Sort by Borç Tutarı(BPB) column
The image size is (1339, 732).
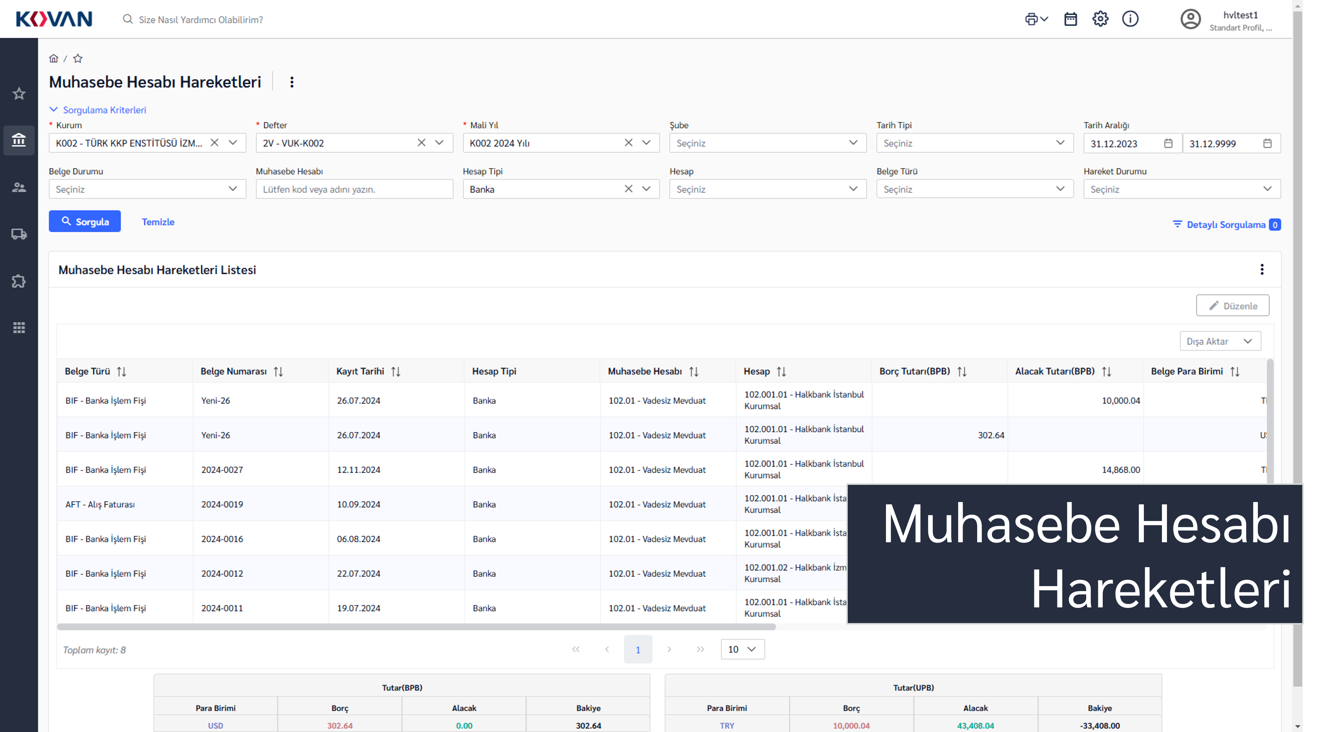[962, 371]
